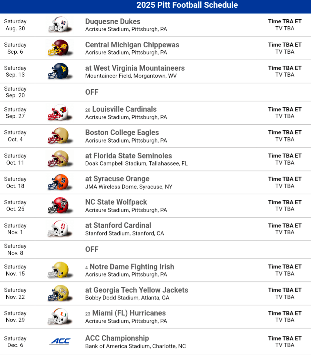Viewport: 311px width, 355px height.
Task: Click the Notre Dame helmet icon
Action: [x=59, y=270]
